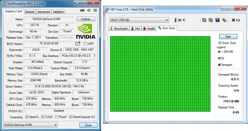Open the Info tab in HD Tune
The image size is (248, 131).
(x=136, y=29)
